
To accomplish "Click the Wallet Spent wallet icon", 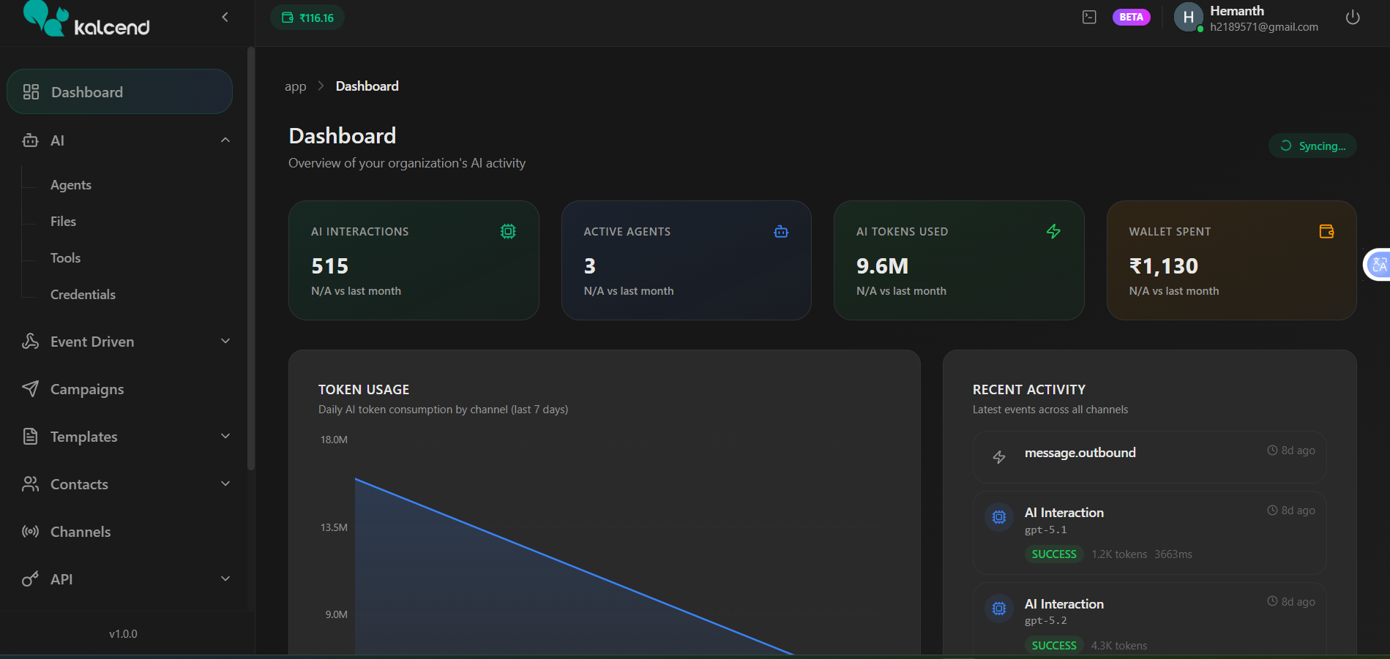I will 1326,231.
